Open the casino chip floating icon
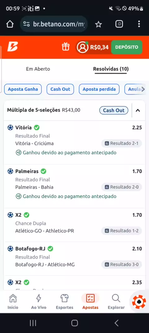149x333 pixels. pos(139,302)
